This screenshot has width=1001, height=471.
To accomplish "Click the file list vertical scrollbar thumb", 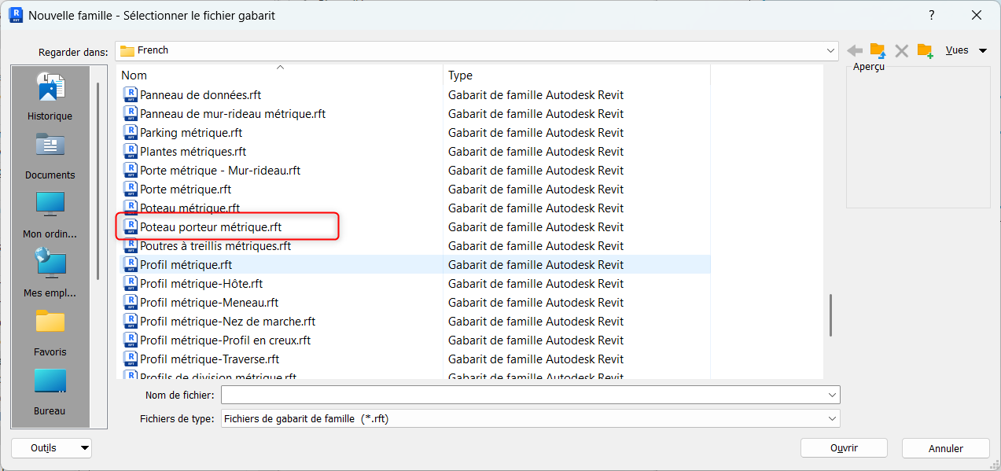I will (830, 315).
